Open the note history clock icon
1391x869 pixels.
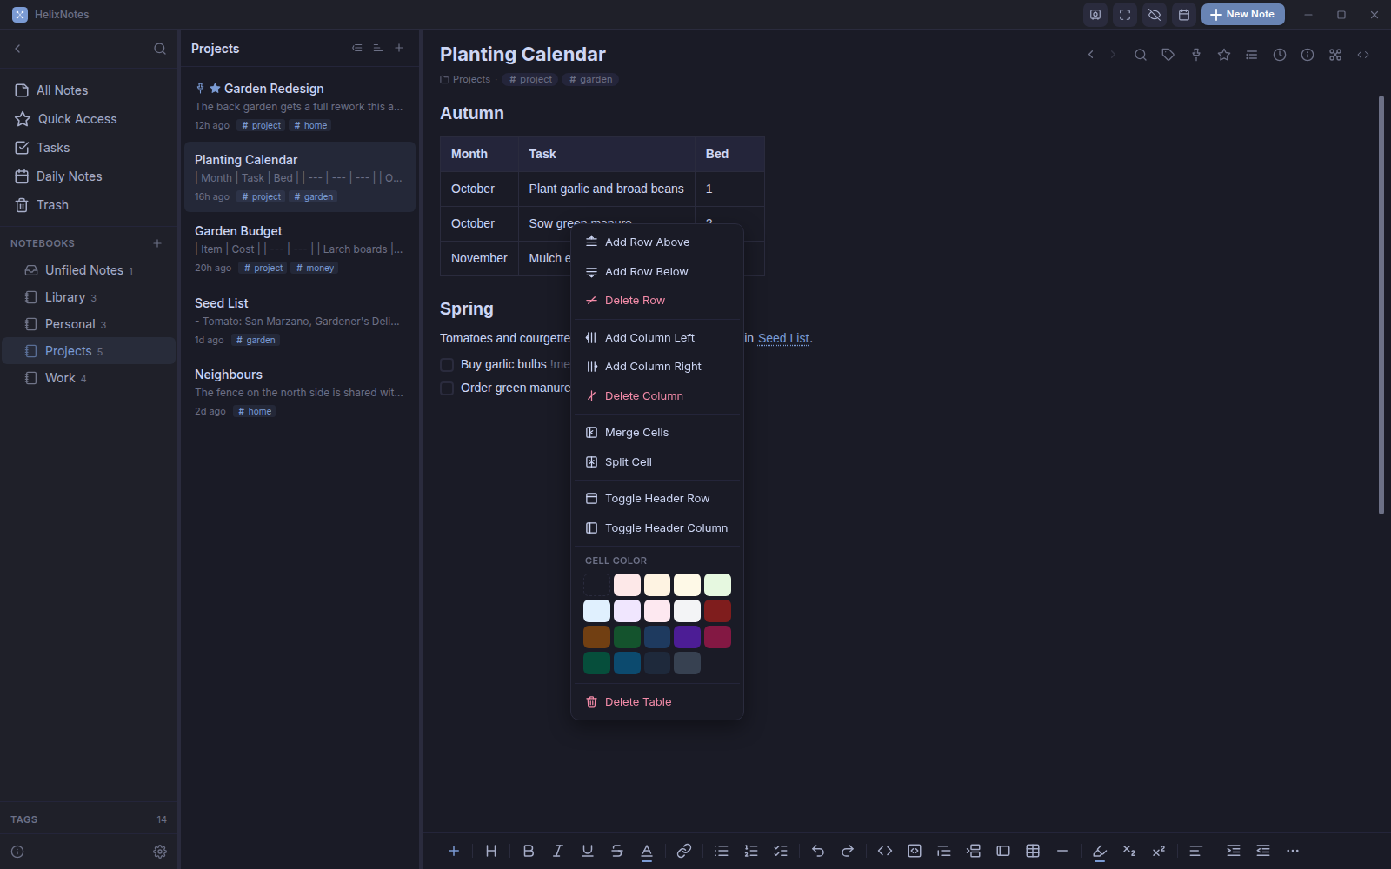point(1280,55)
